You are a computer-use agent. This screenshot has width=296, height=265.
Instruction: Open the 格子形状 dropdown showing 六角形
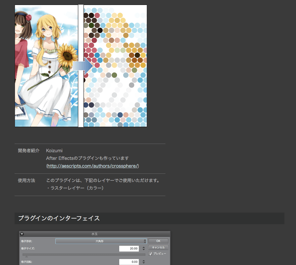point(101,241)
